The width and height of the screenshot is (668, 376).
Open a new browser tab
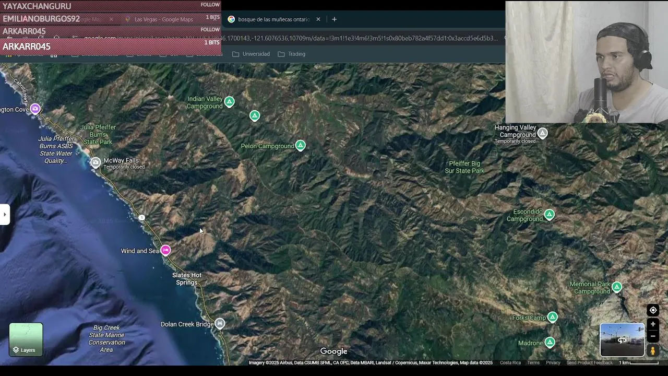(334, 19)
